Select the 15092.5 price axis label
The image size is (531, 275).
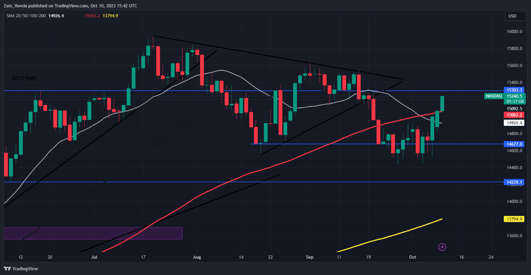tap(515, 109)
